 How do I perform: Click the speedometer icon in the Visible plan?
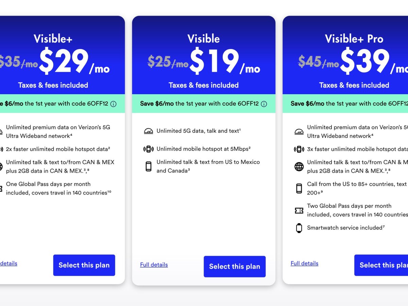tap(149, 131)
